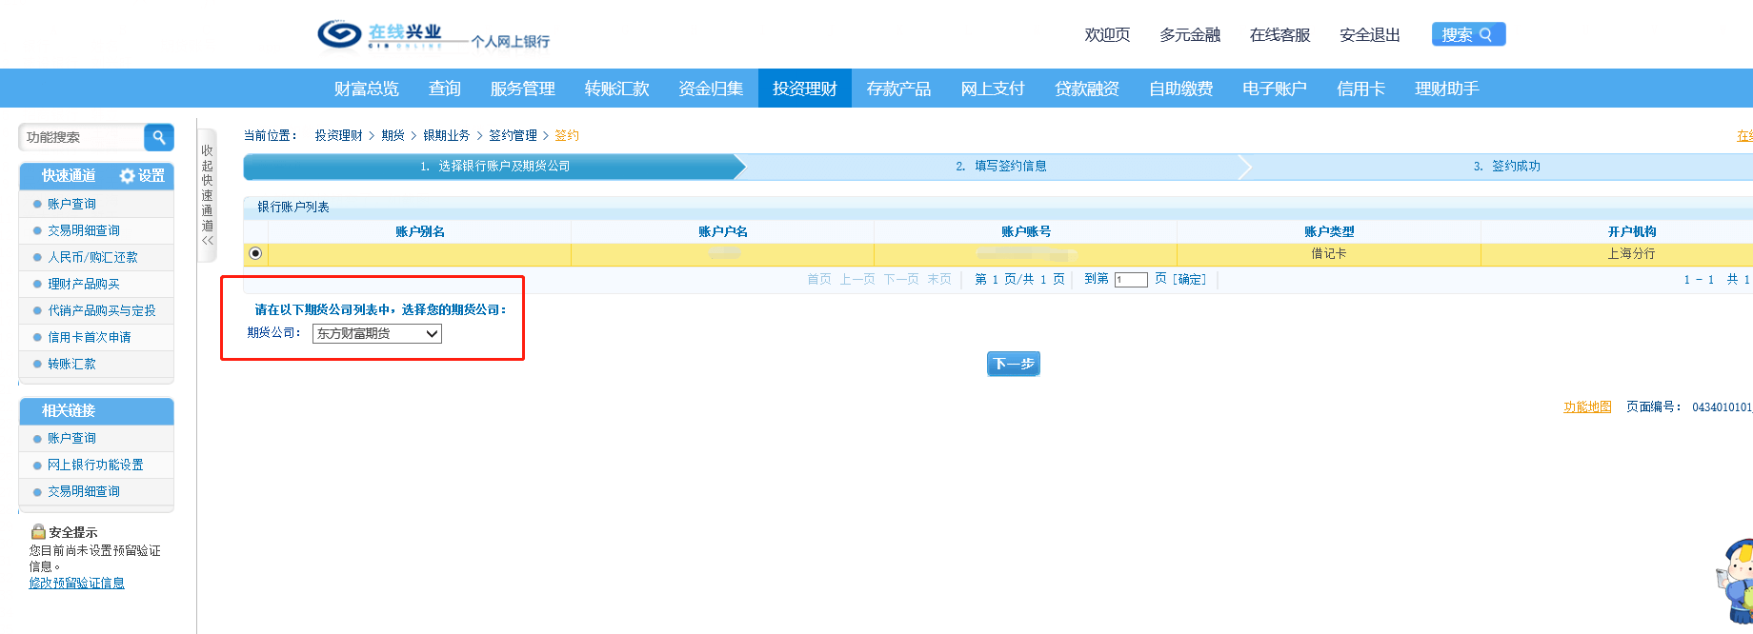Open the 转账汇款 menu tab
The width and height of the screenshot is (1753, 634).
coord(616,89)
